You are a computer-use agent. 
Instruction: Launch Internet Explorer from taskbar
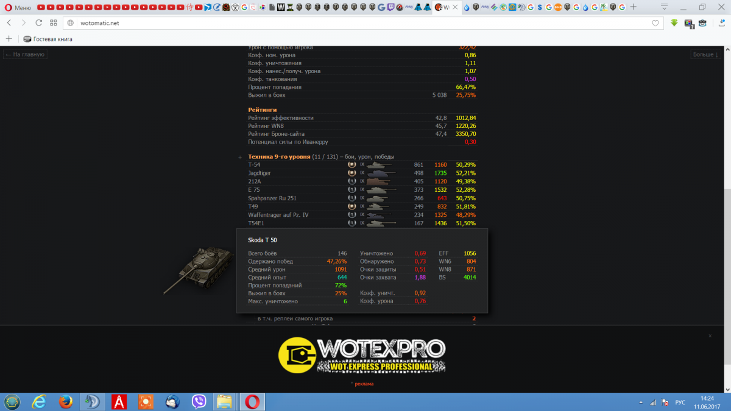click(x=39, y=402)
